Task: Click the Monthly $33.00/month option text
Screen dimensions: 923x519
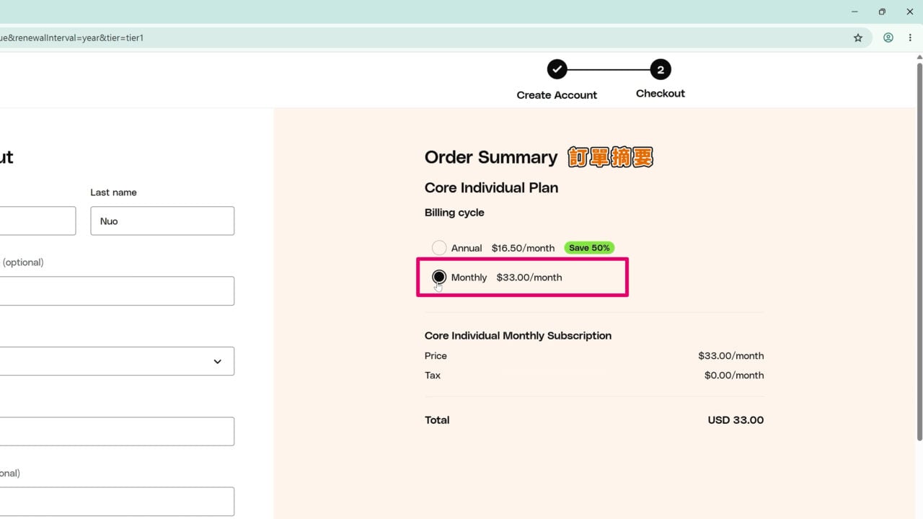Action: [506, 278]
